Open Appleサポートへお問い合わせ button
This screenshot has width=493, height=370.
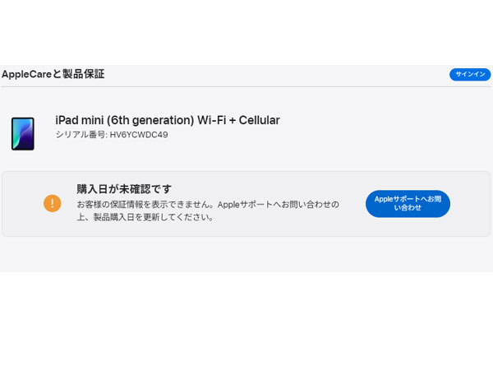coord(408,204)
